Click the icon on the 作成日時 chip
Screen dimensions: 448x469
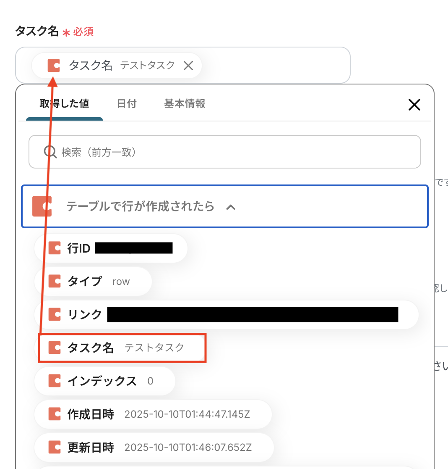pos(55,414)
